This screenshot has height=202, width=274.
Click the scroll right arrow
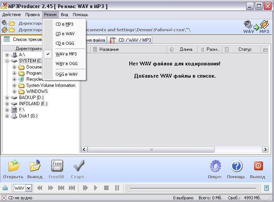pos(265,150)
